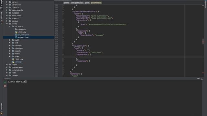Expand the socialnetwork folder

7,70
